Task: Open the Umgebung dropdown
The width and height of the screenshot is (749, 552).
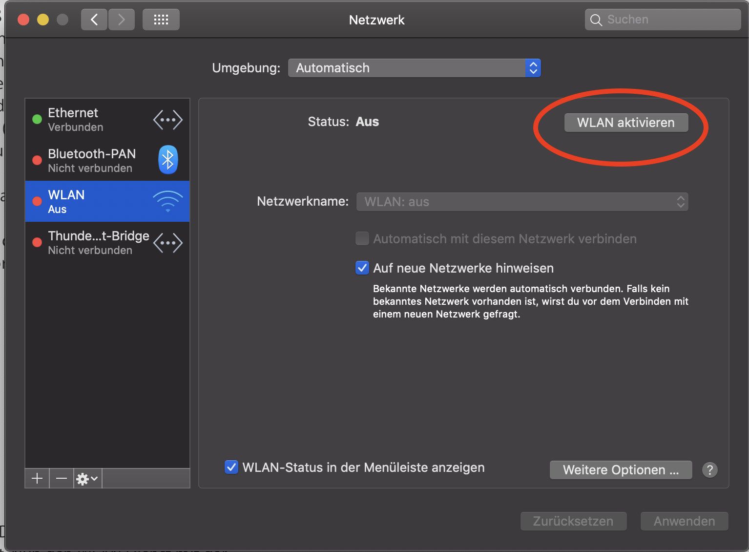Action: 414,68
